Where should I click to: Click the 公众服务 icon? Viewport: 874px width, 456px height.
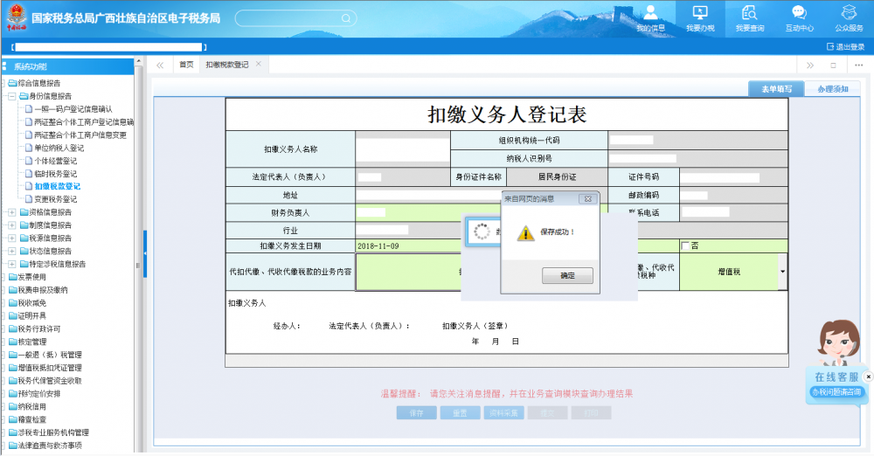pos(849,12)
